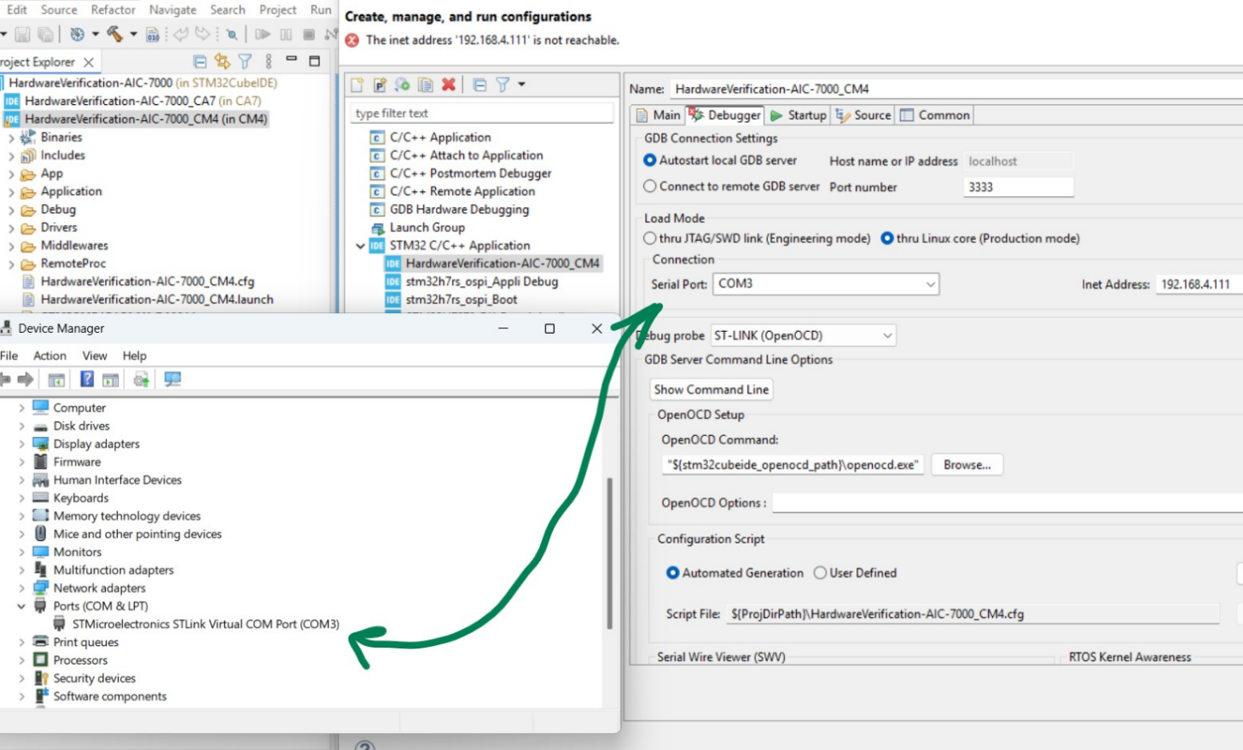Open Device Manager help via toolbar icon
1243x750 pixels.
point(86,378)
